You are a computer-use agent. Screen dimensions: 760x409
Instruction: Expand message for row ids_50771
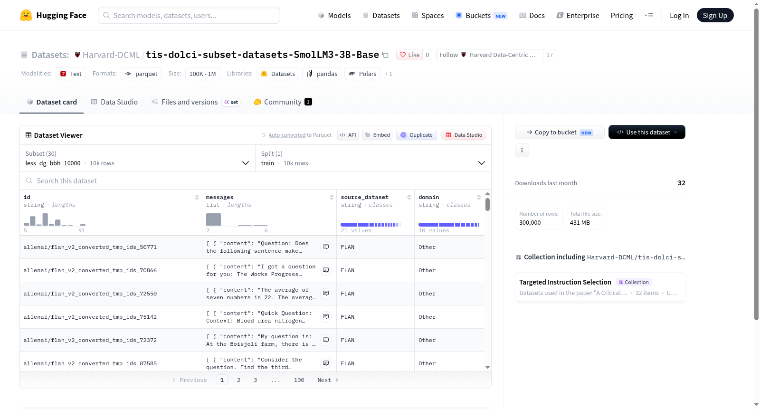pyautogui.click(x=326, y=247)
